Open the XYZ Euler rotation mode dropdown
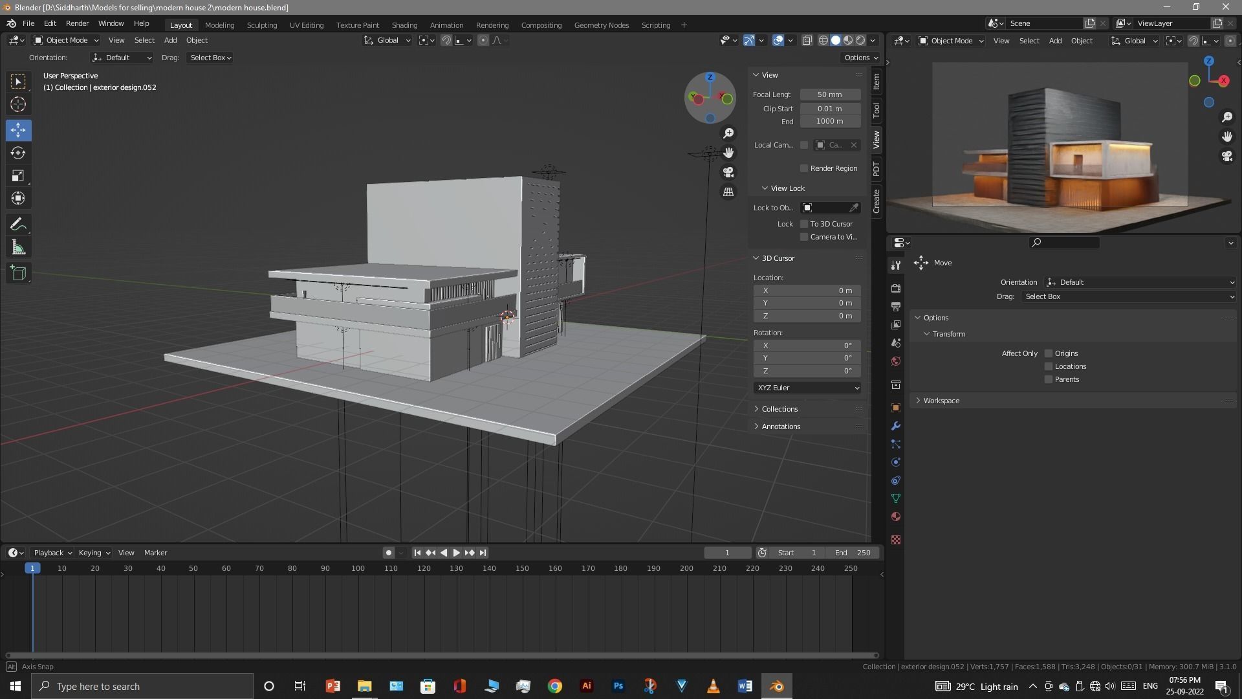 click(x=807, y=388)
